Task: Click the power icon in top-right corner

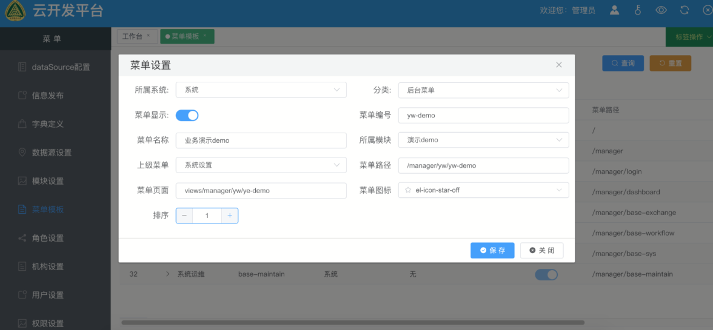Action: (706, 10)
